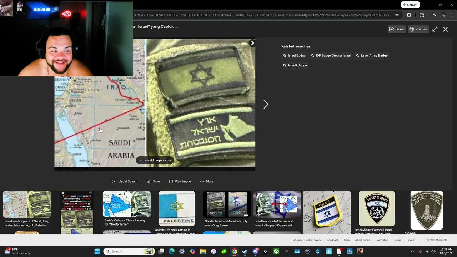Open Copilot on the taskbar
This screenshot has width=457, height=257.
tap(192, 251)
